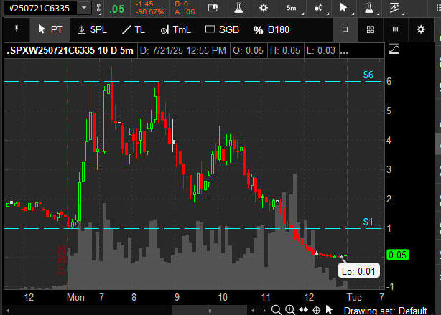441x315 pixels.
Task: Click the % B180 tool button
Action: click(270, 29)
